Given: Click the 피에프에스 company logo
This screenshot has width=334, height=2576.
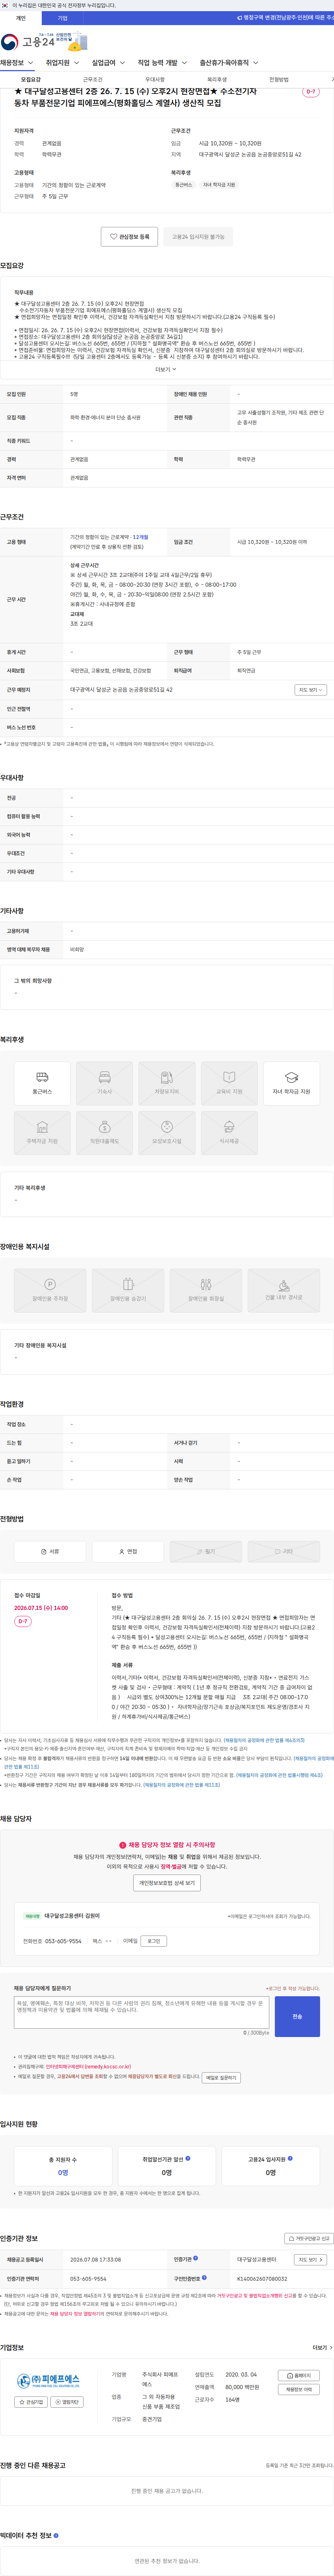Looking at the screenshot, I should (x=48, y=2381).
